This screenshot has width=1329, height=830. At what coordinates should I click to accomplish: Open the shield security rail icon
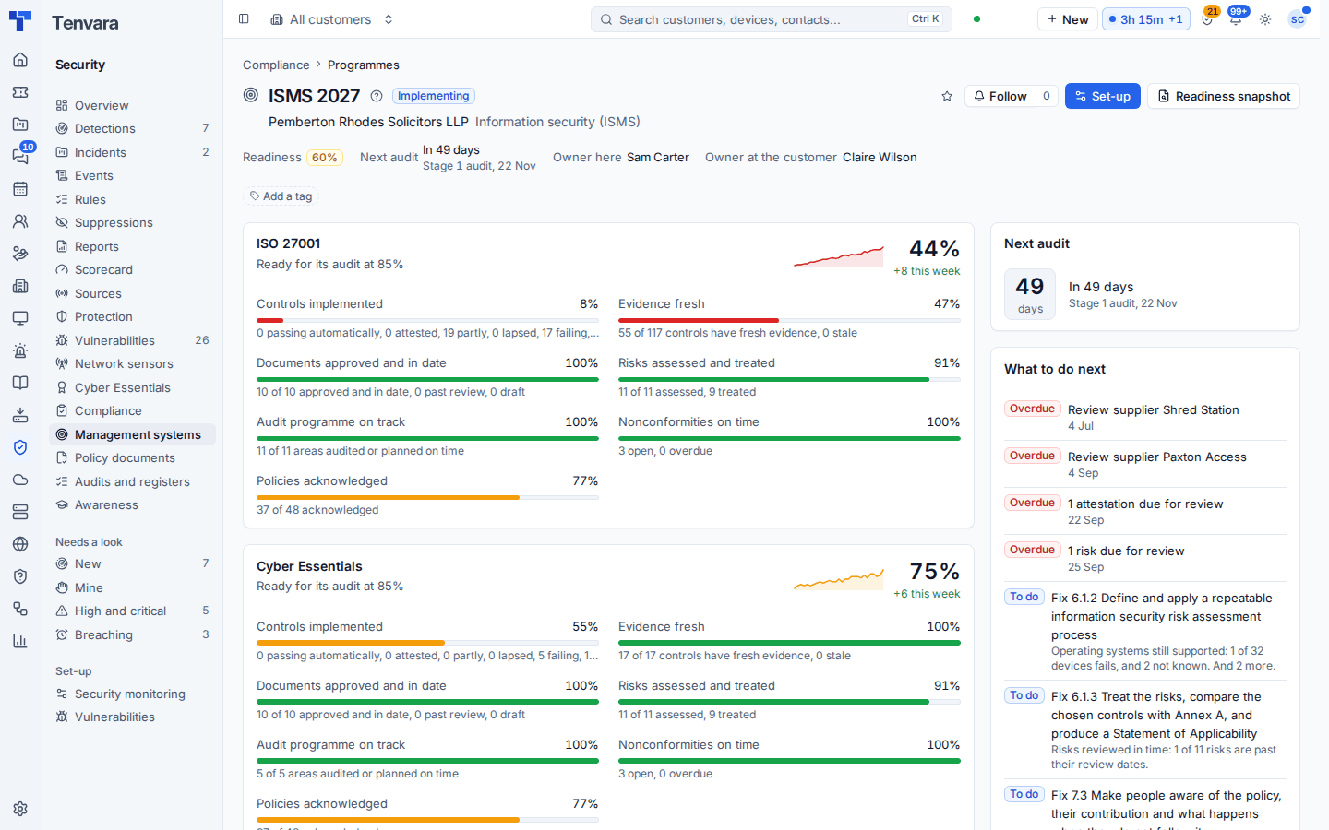20,447
